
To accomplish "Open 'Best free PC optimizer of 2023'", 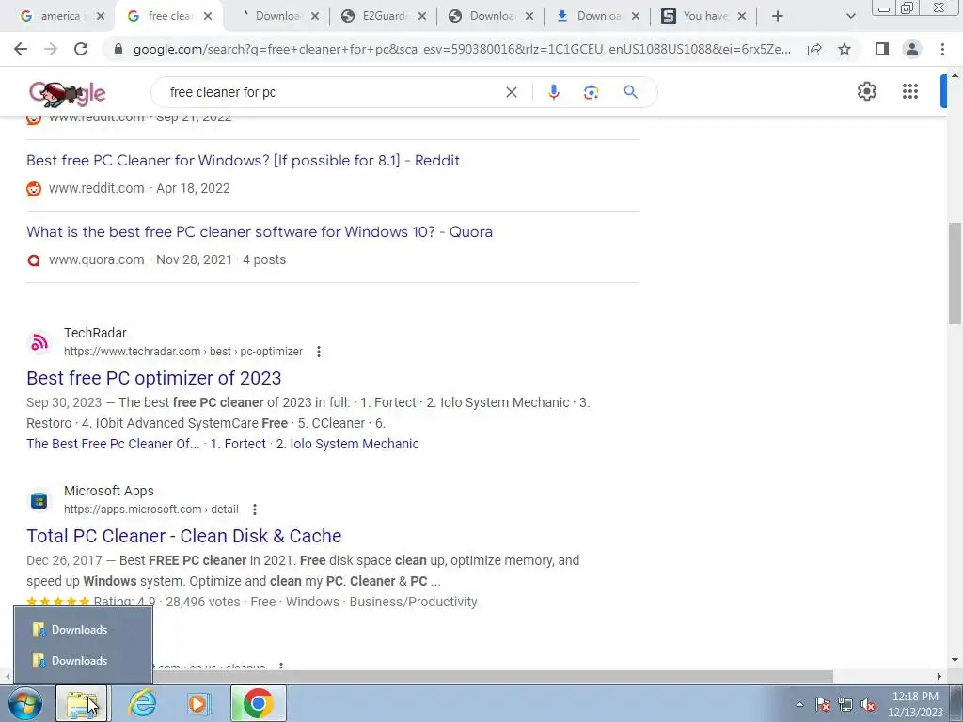I will pyautogui.click(x=154, y=378).
